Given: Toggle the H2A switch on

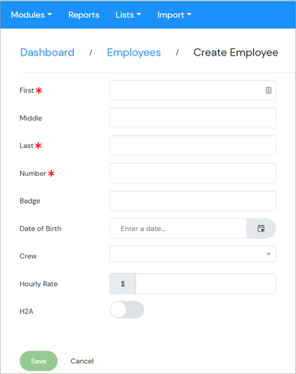Looking at the screenshot, I should (127, 310).
